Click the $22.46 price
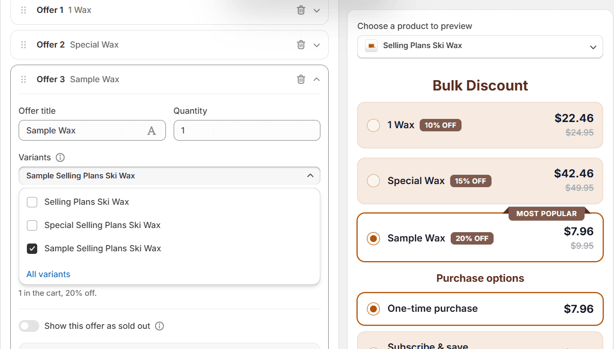This screenshot has height=349, width=614. 574,118
